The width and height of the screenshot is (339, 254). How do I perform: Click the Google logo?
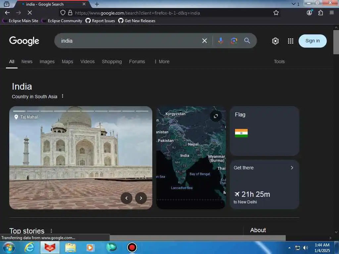click(x=24, y=41)
